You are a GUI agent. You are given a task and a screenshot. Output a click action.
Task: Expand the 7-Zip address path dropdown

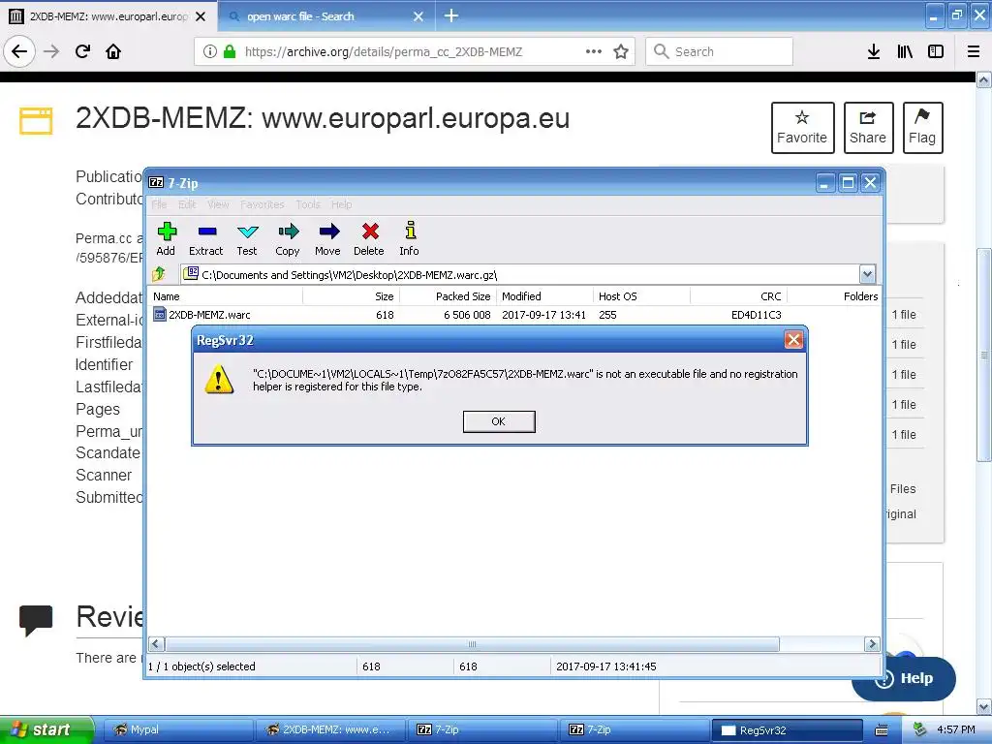point(867,274)
